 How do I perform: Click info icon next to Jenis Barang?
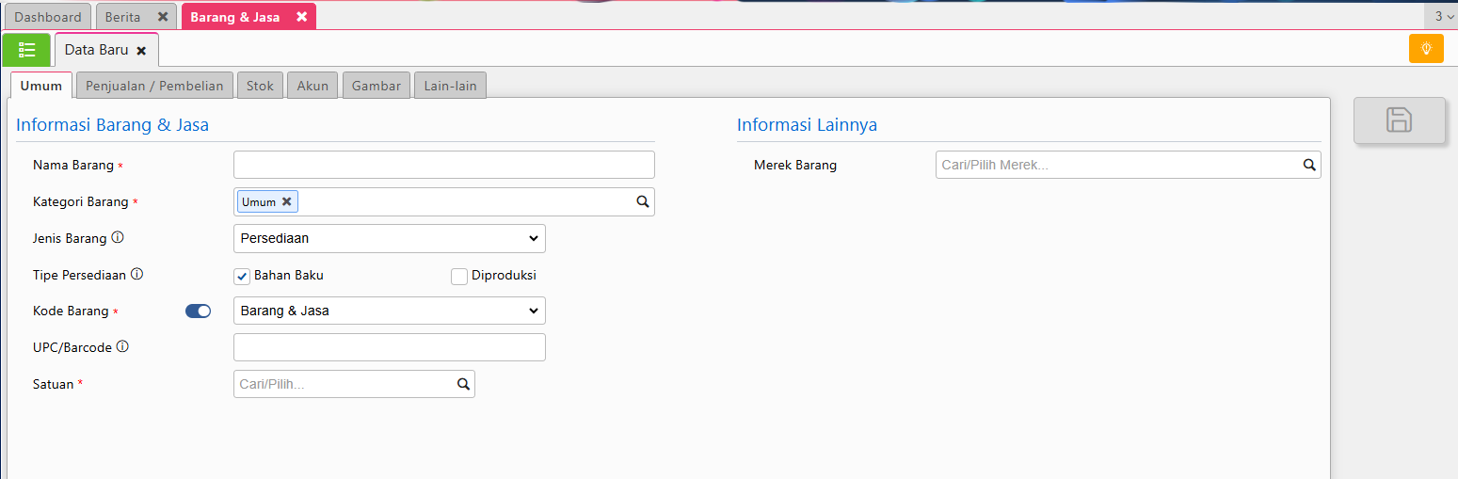(118, 238)
